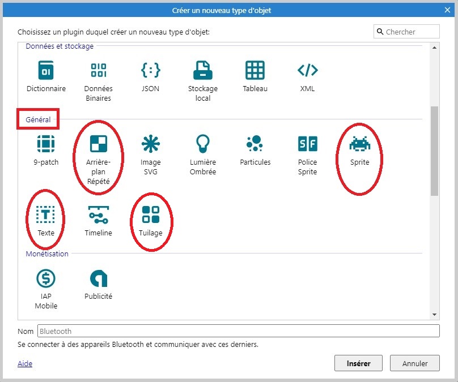Open the Aide help link

[25, 363]
